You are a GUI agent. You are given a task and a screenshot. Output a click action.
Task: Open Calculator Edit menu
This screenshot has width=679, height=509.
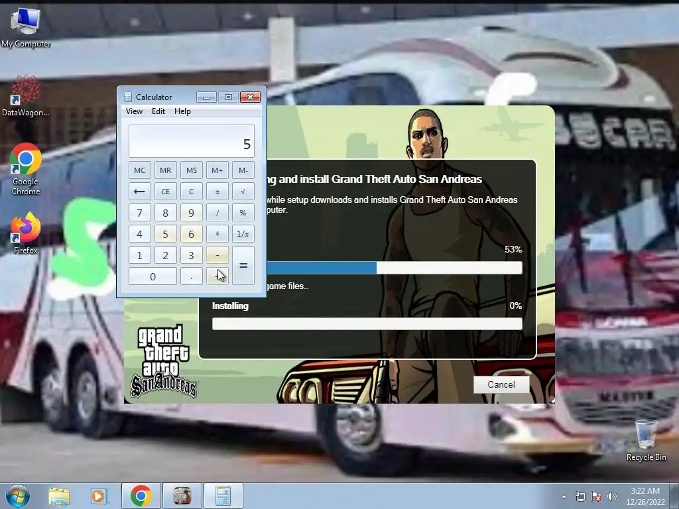pyautogui.click(x=158, y=111)
